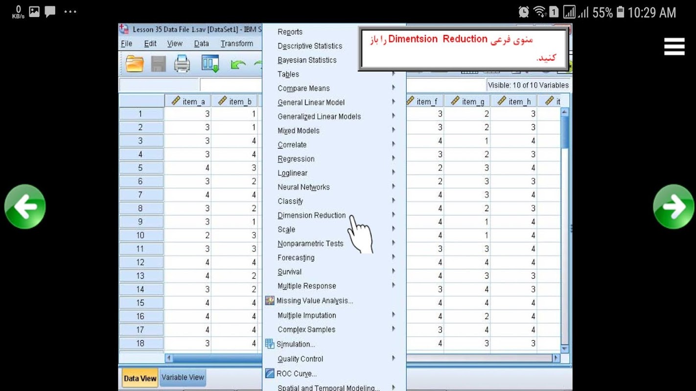The width and height of the screenshot is (696, 391).
Task: Click the cell reference box above row numbers
Action: 159,85
